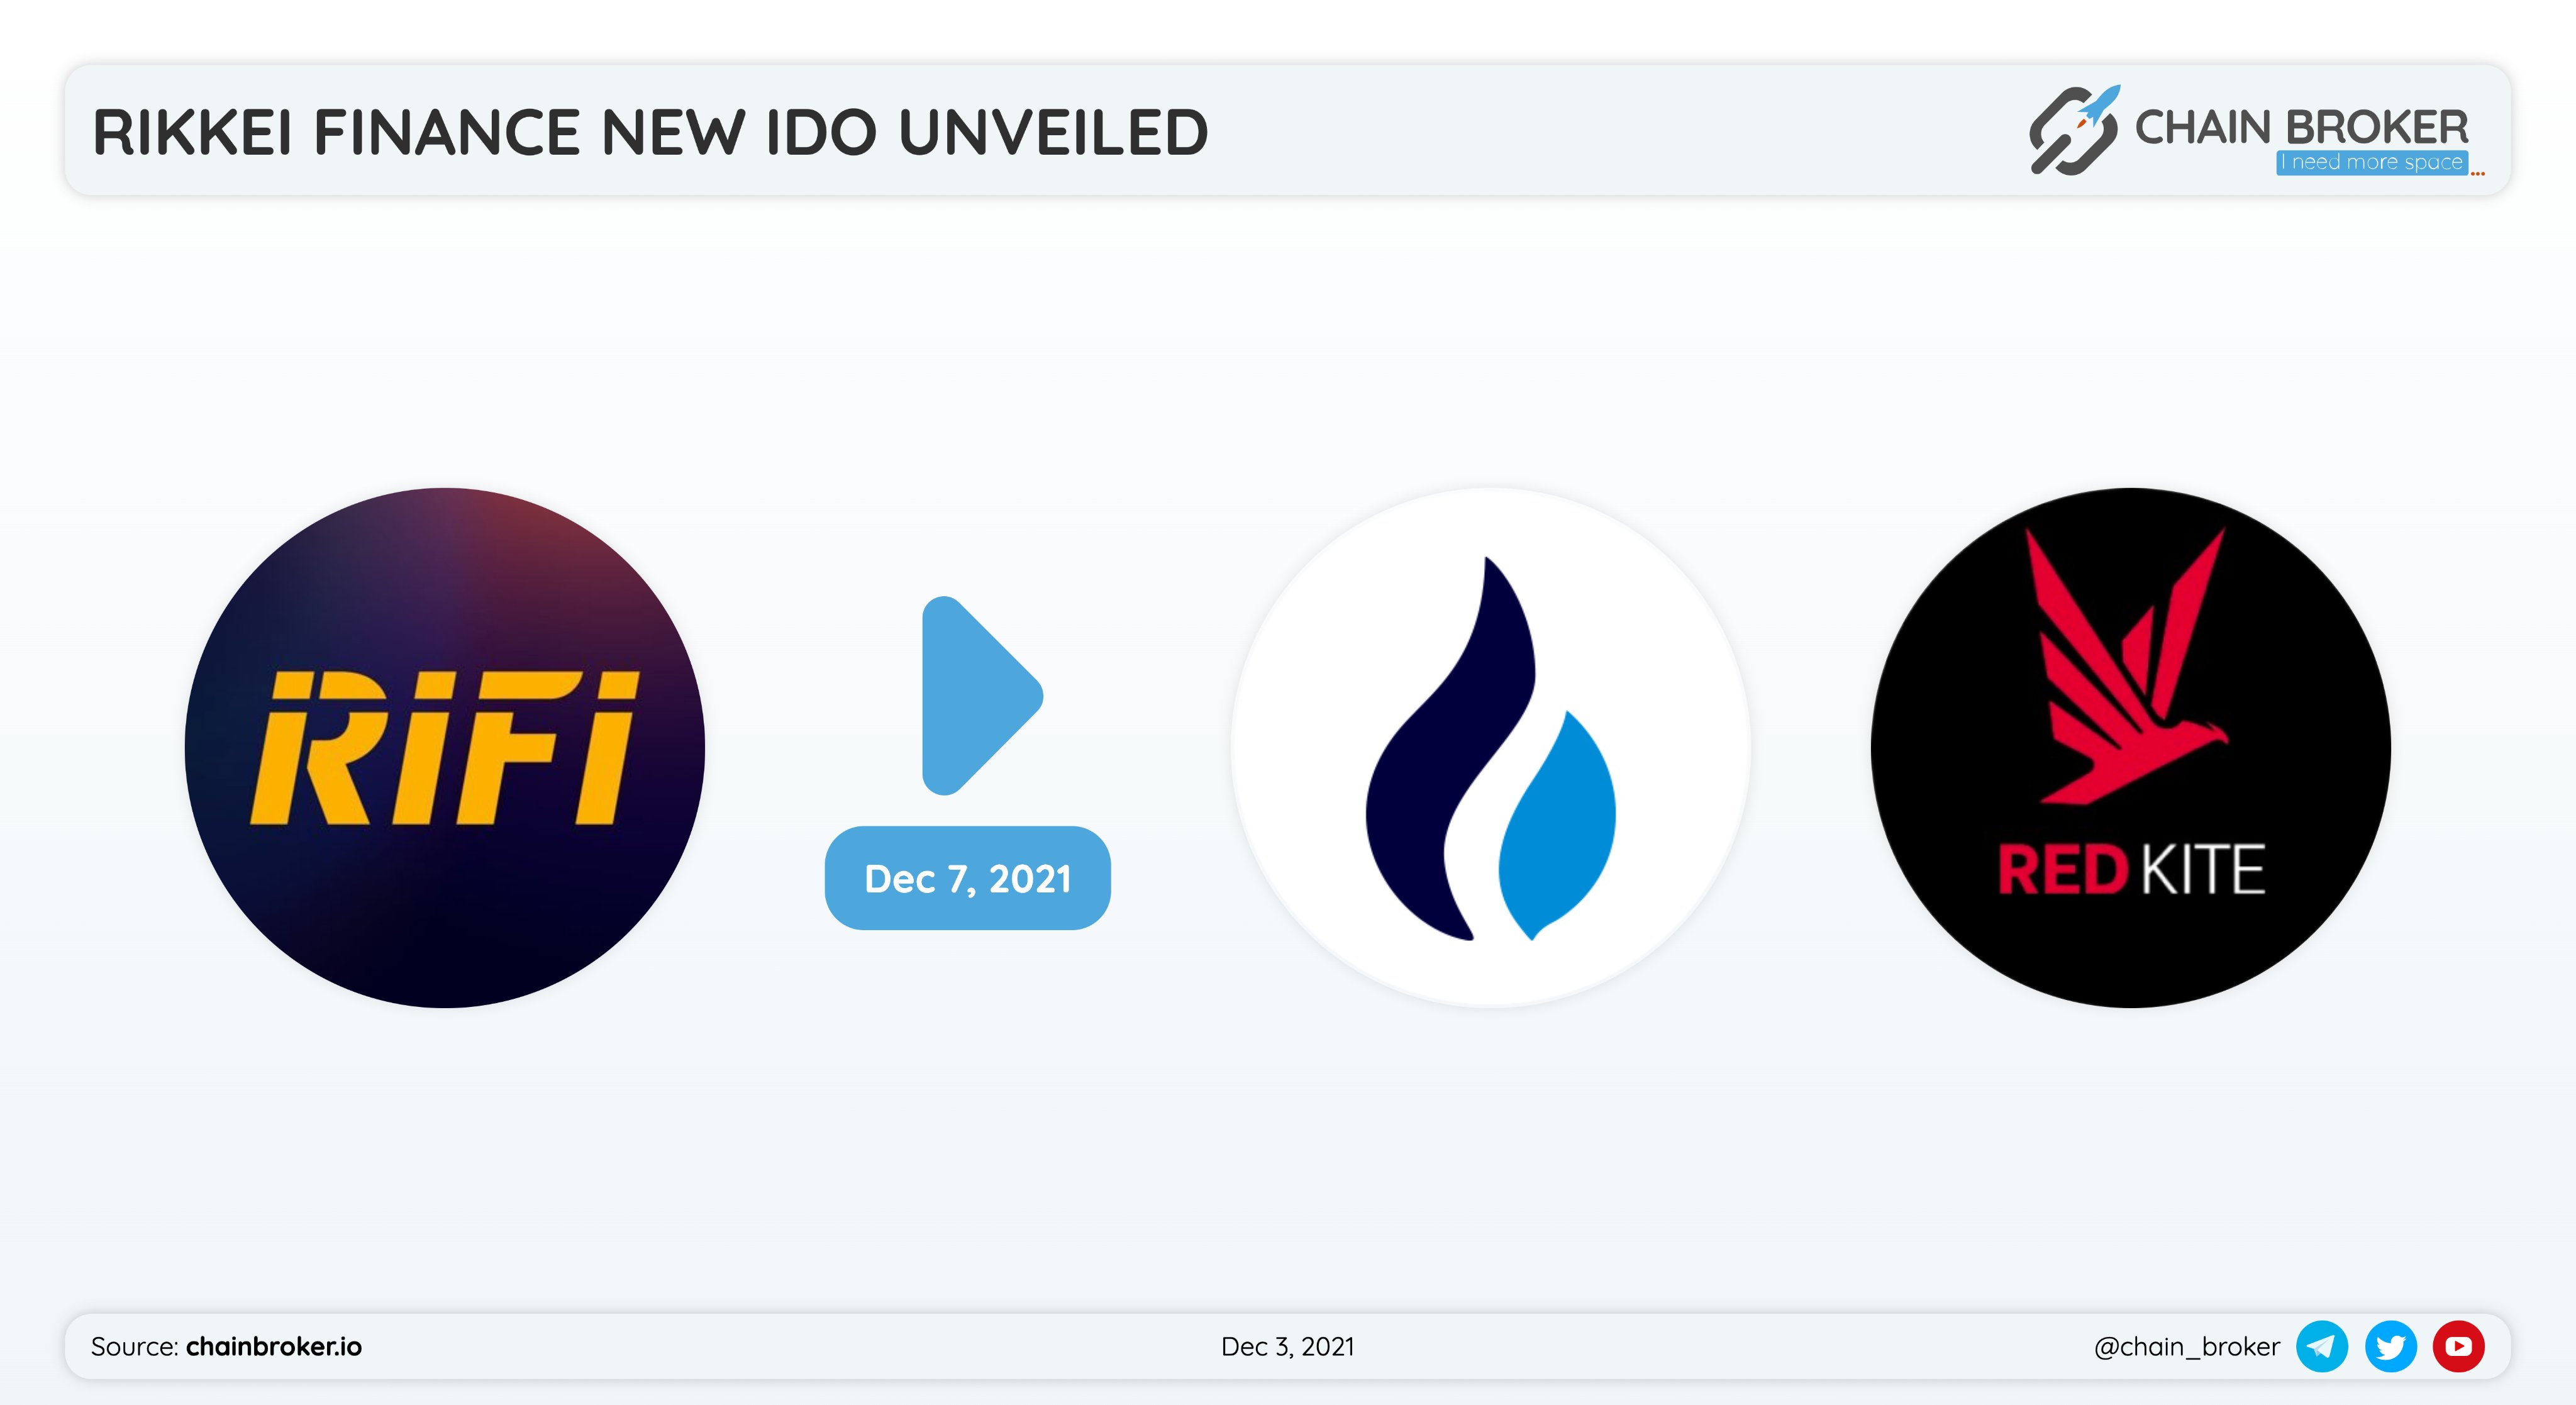Open the Twitter bird icon
Viewport: 2576px width, 1405px height.
click(2391, 1346)
